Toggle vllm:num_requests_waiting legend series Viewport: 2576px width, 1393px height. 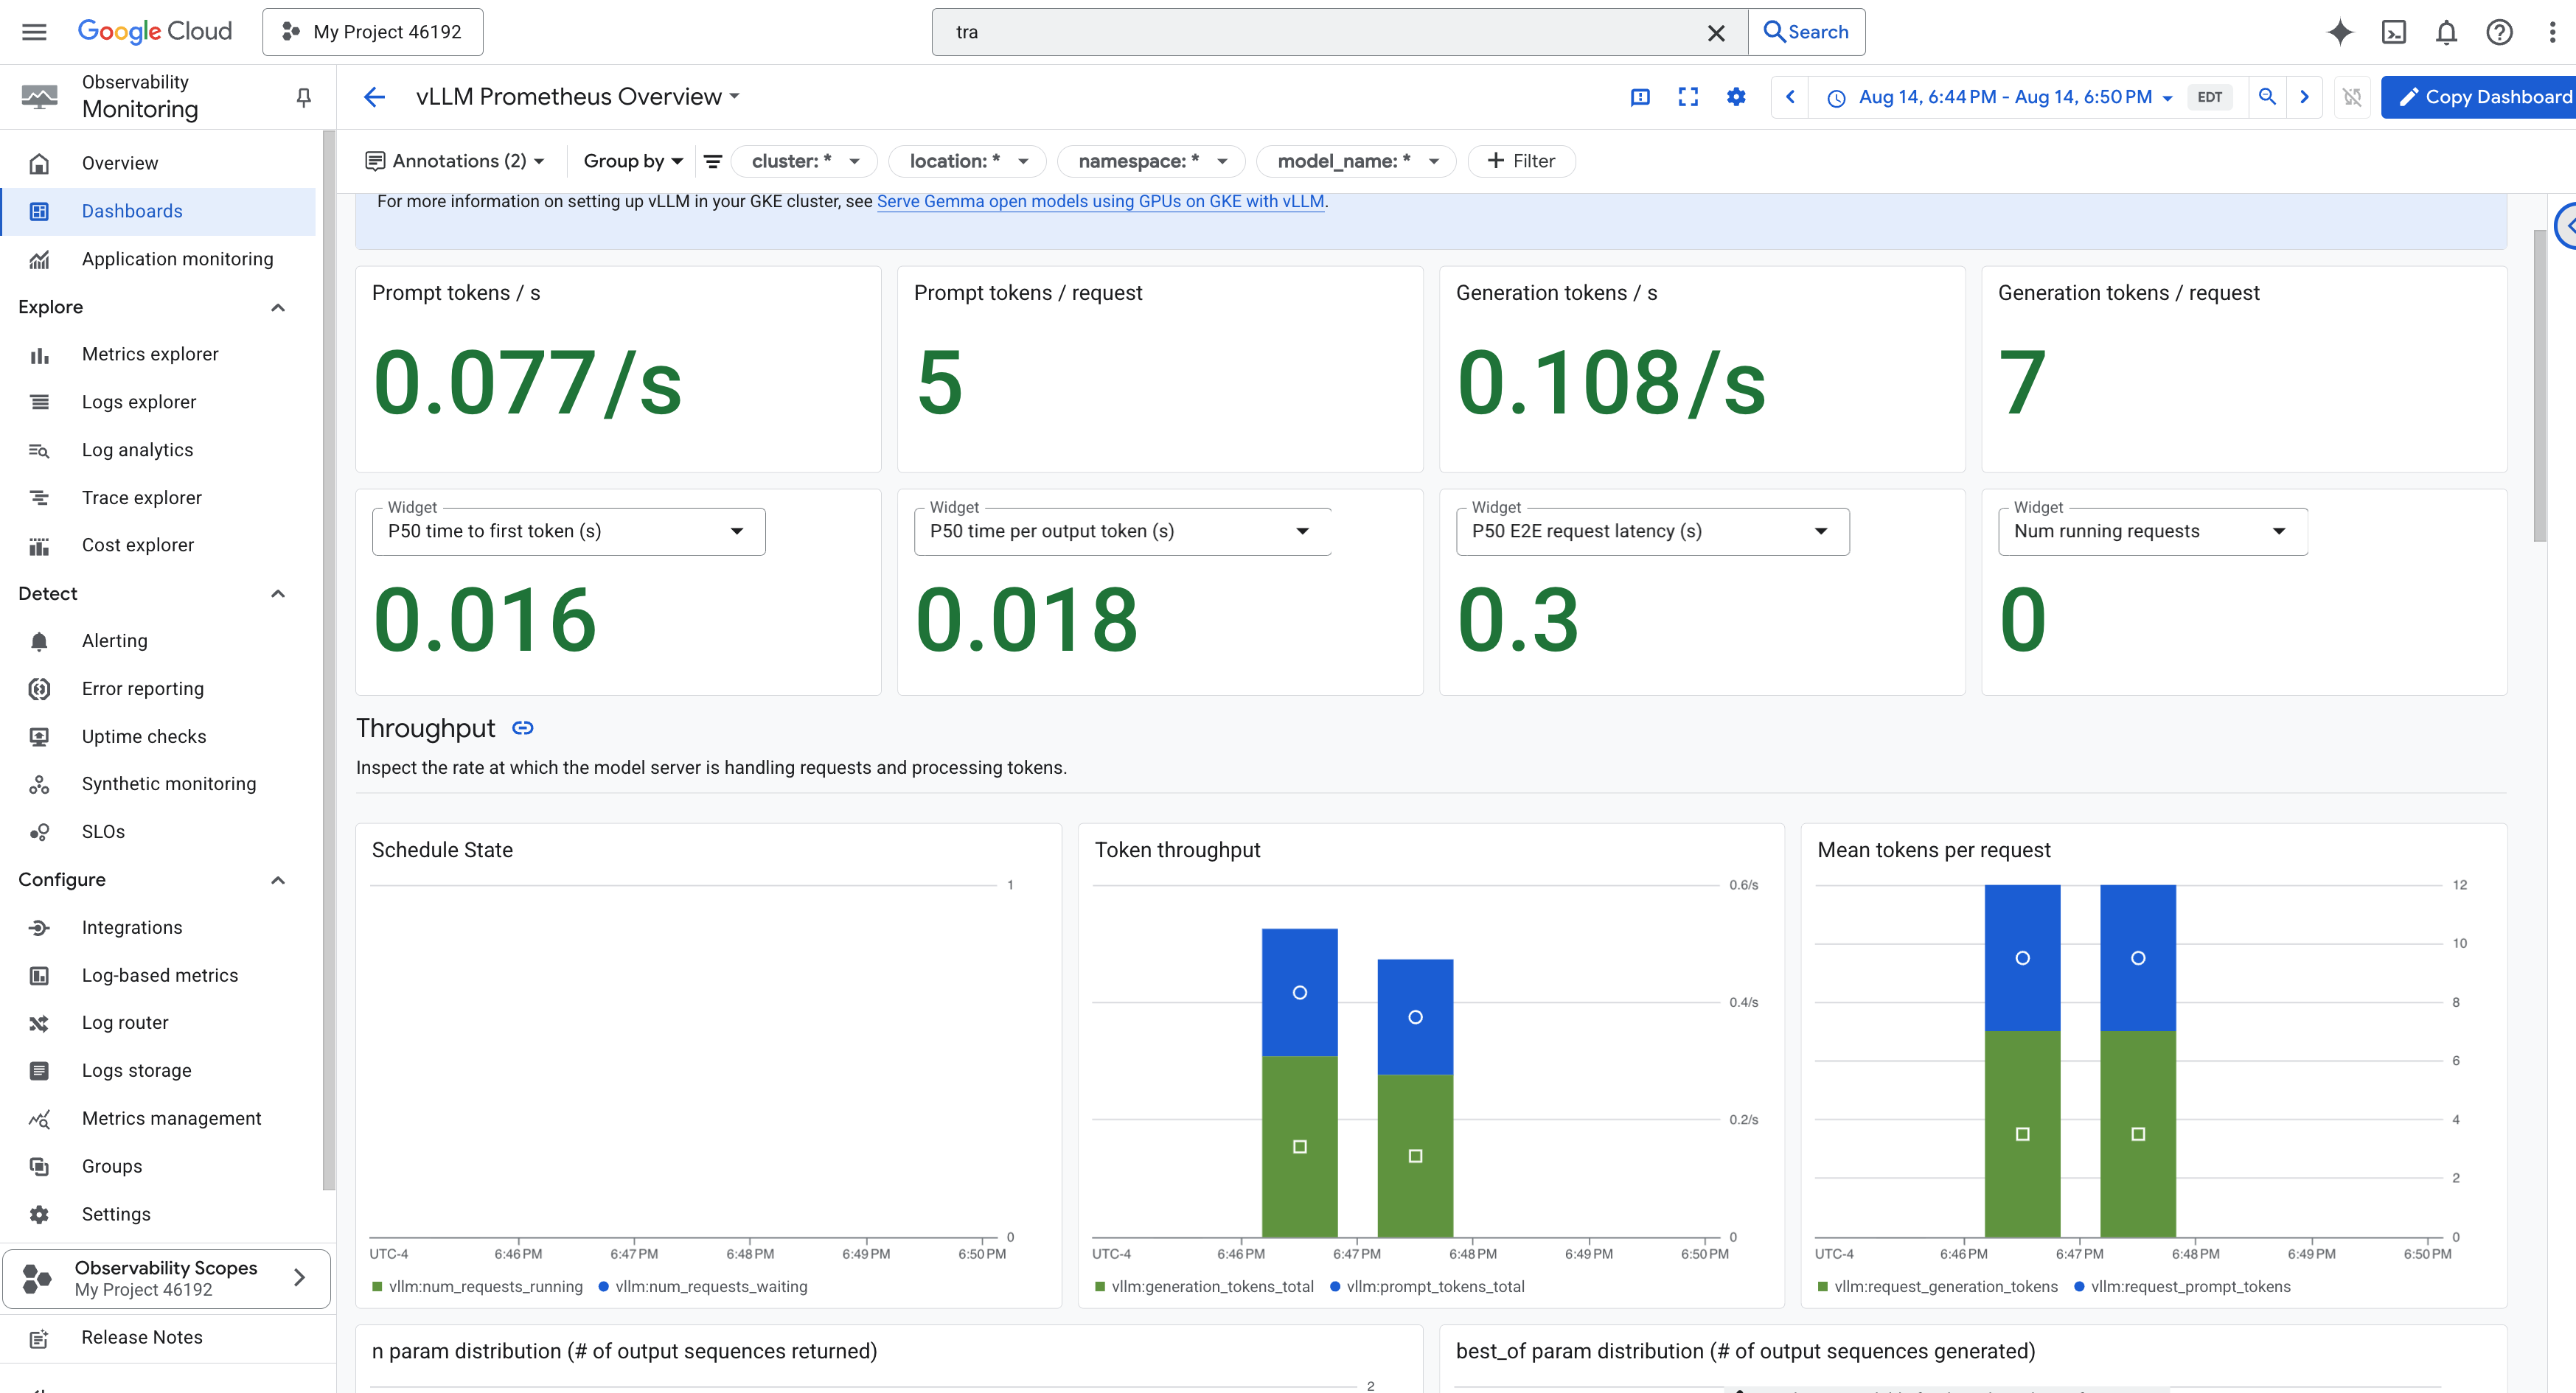(x=710, y=1286)
